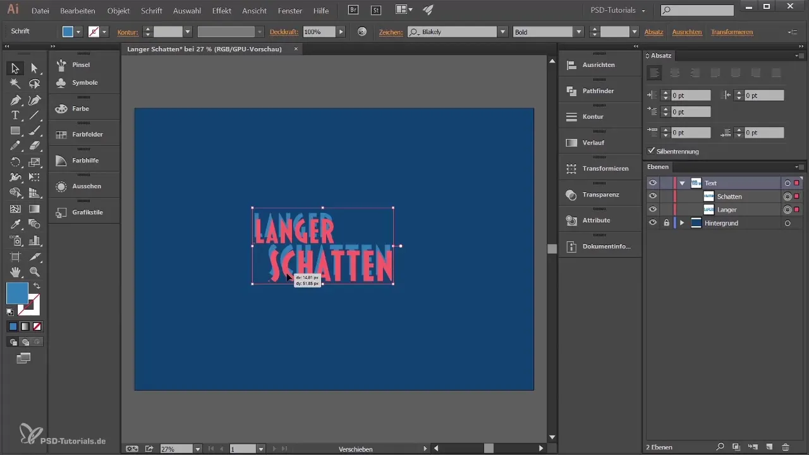Click the Absatz link in control bar
Image resolution: width=809 pixels, height=455 pixels.
pos(654,32)
